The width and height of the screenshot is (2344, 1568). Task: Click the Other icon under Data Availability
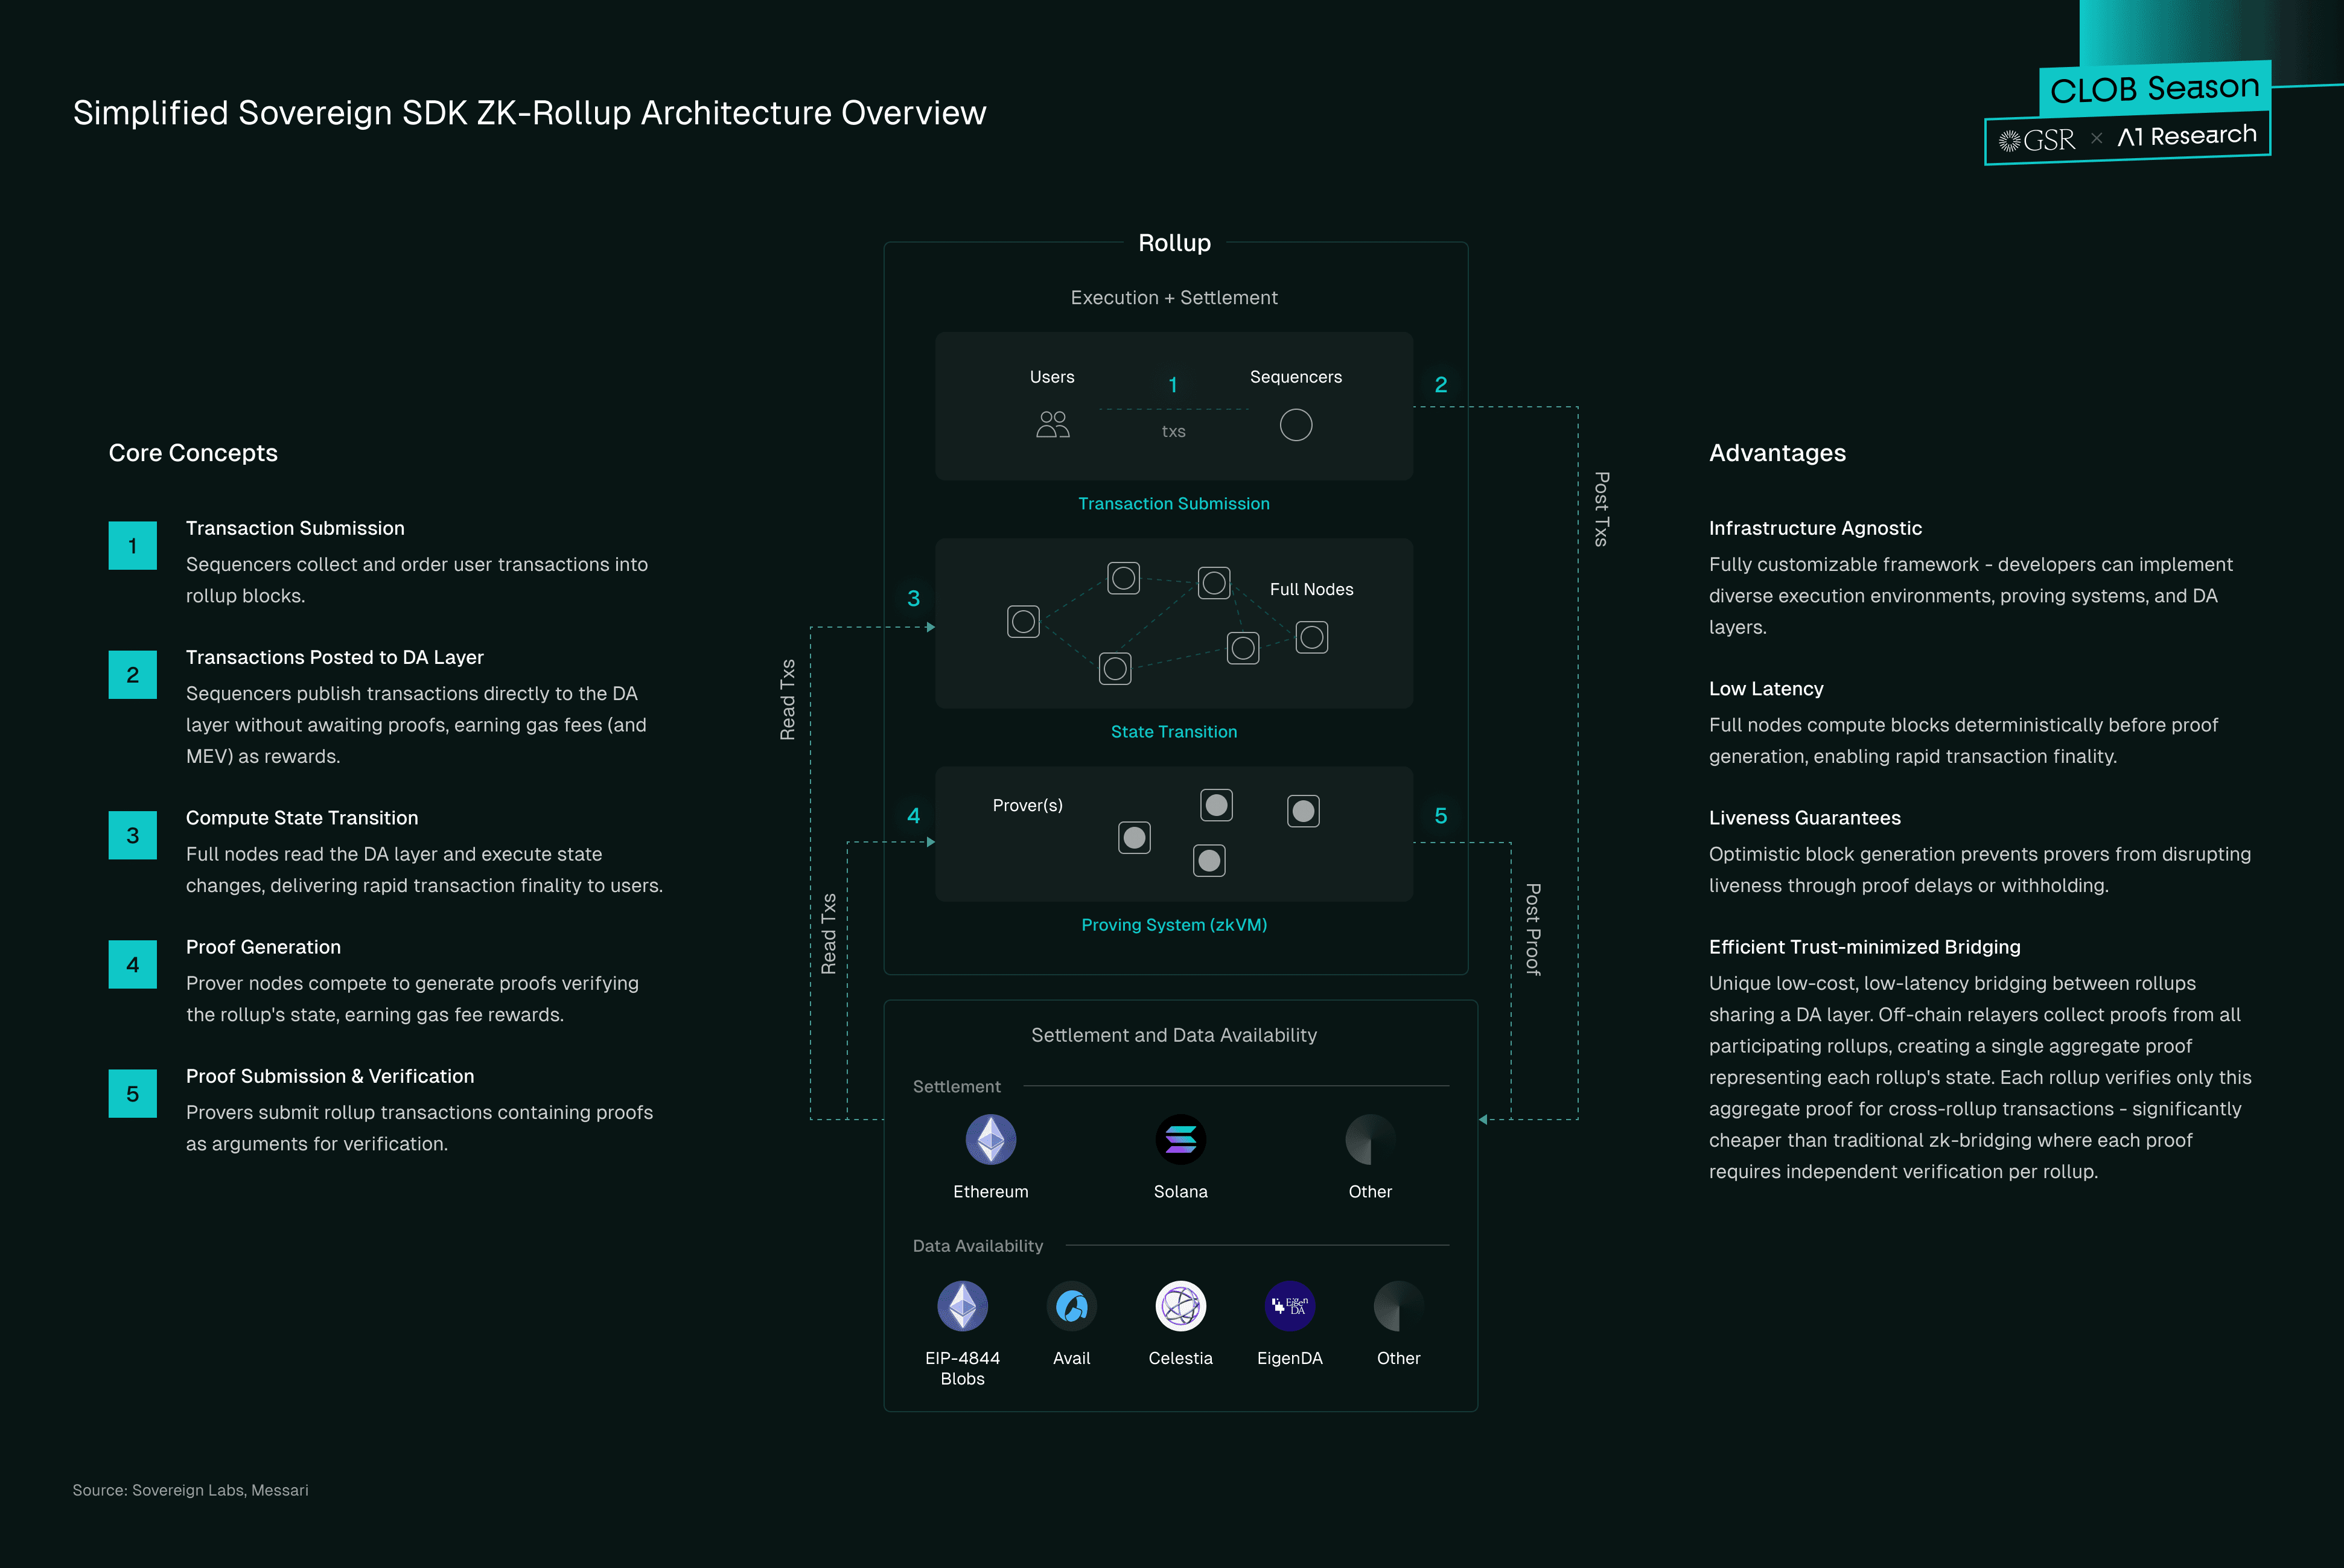coord(1399,1305)
